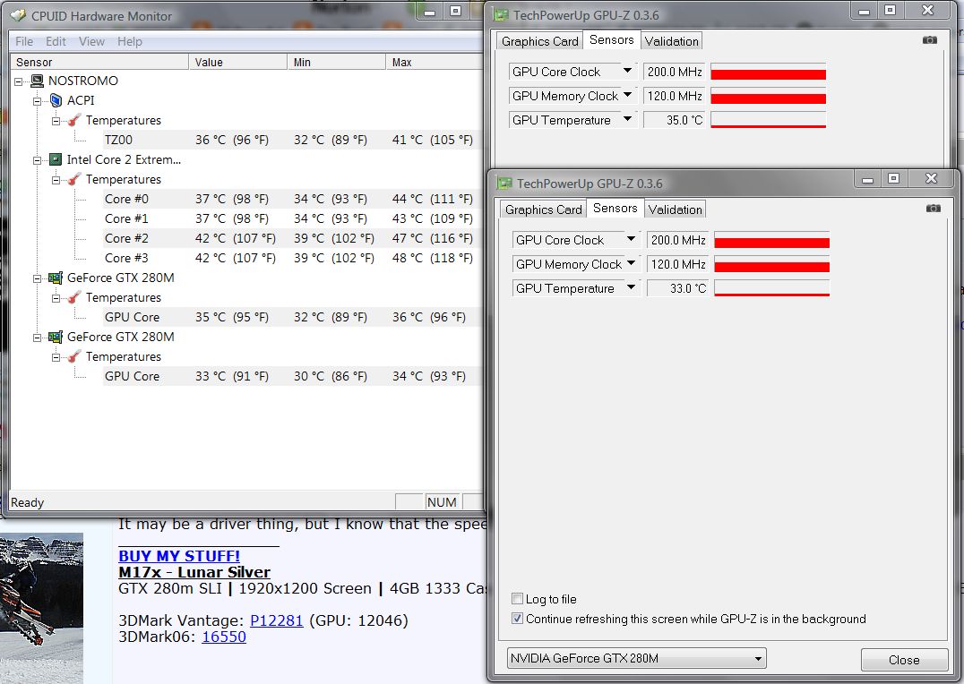Click thermometer icon of Temperatures above the 35 °C GPU Core
The height and width of the screenshot is (684, 964).
[74, 297]
